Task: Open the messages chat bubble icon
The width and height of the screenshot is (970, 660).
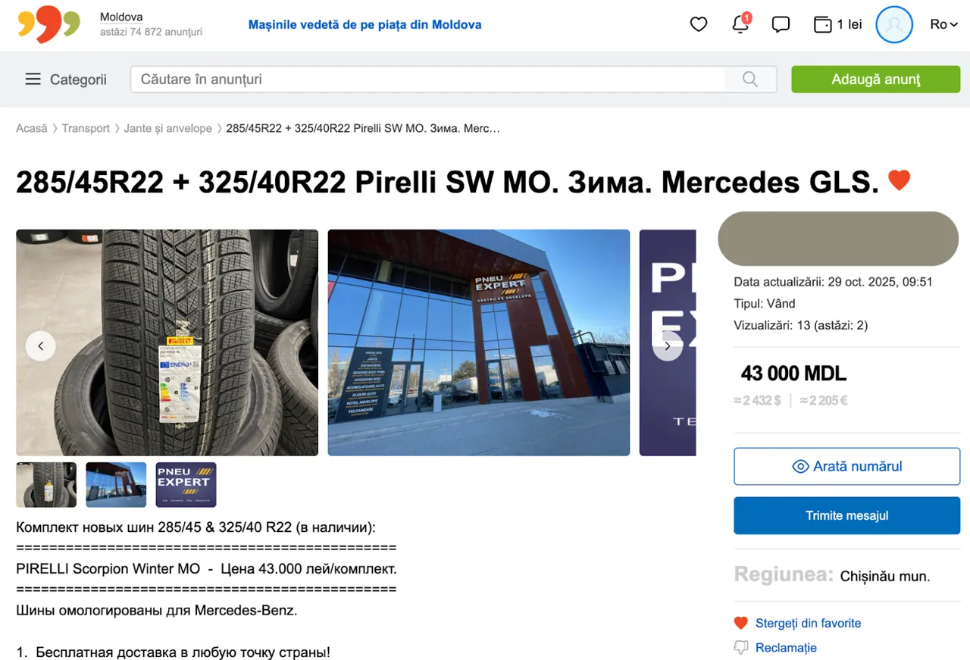Action: click(x=781, y=24)
